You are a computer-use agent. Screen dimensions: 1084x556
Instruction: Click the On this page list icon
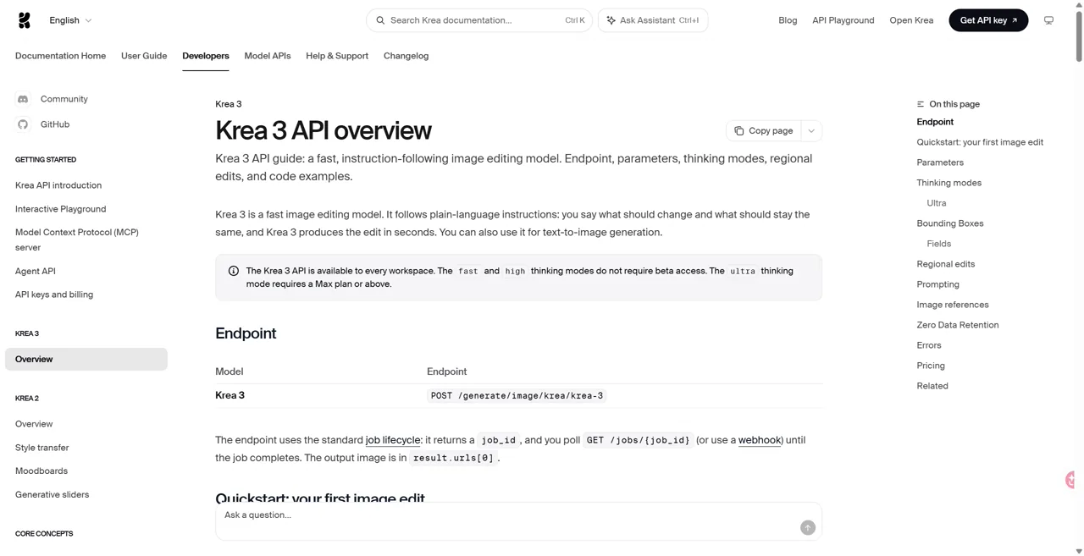pos(921,104)
